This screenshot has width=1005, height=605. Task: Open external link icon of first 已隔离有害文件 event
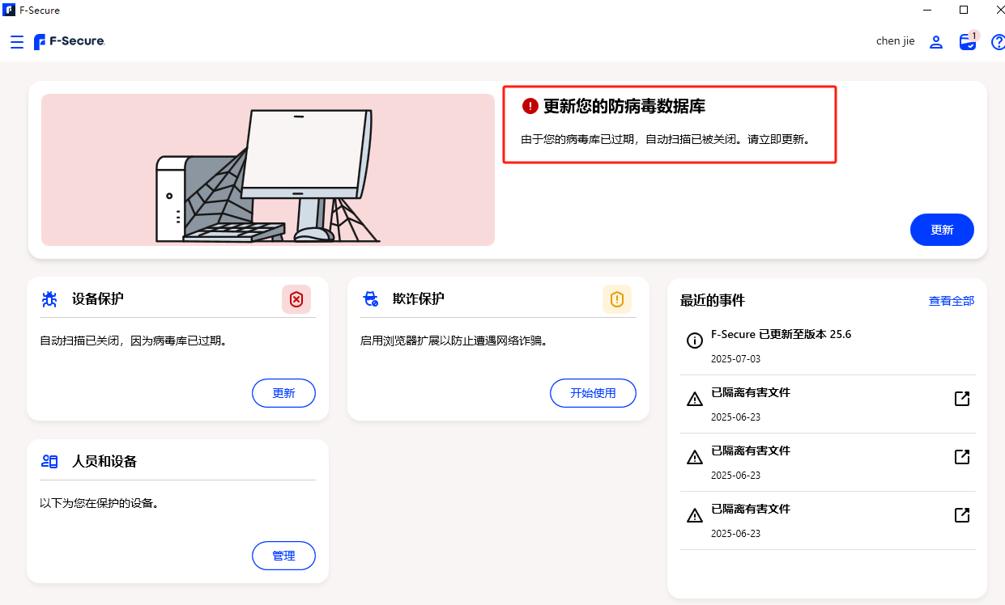[962, 399]
